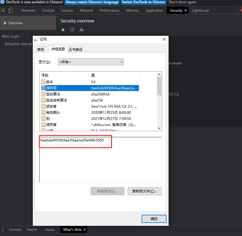The image size is (242, 236).
Task: Click the 复制到文件 button
Action: click(145, 191)
